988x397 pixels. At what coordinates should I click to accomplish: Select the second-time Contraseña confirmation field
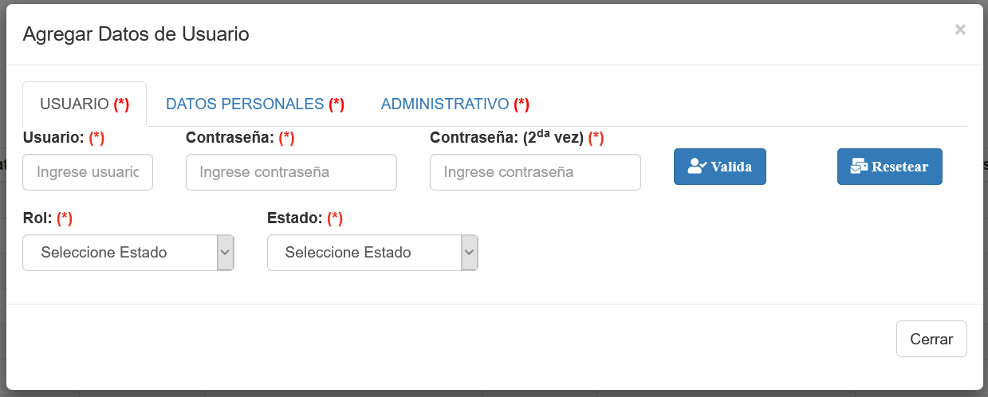point(535,172)
